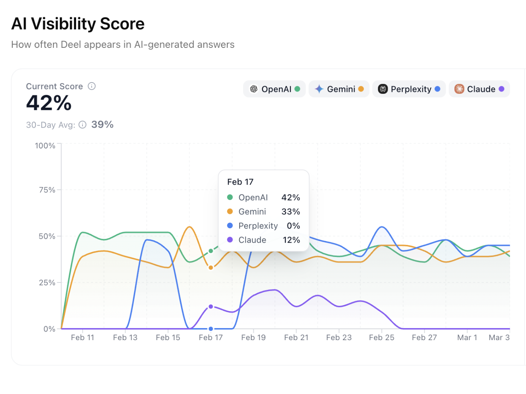
Task: Toggle the Gemini series legend chip
Action: 339,89
